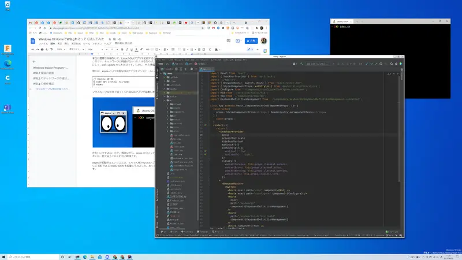Expand the public folder in project tree
This screenshot has width=462, height=260.
tap(165, 96)
